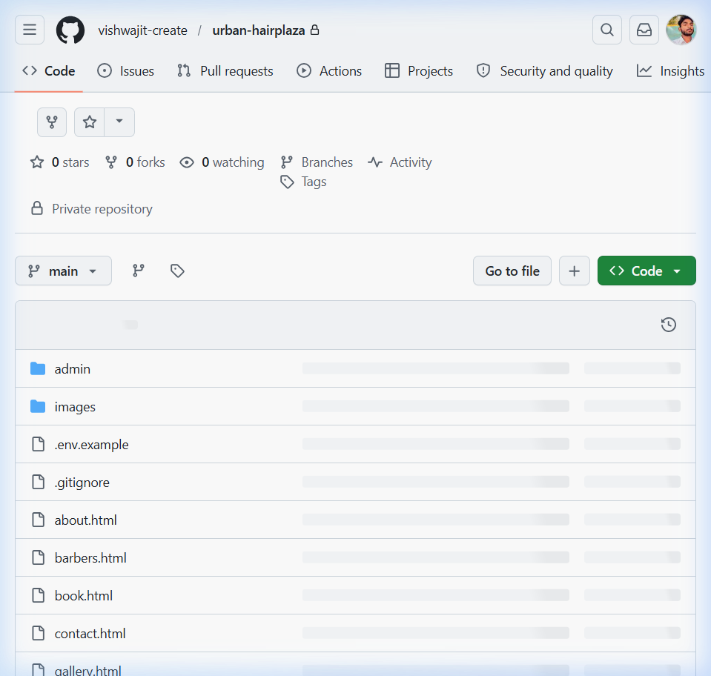Click the file icon beside barbers.html
The height and width of the screenshot is (676, 711).
pos(38,557)
